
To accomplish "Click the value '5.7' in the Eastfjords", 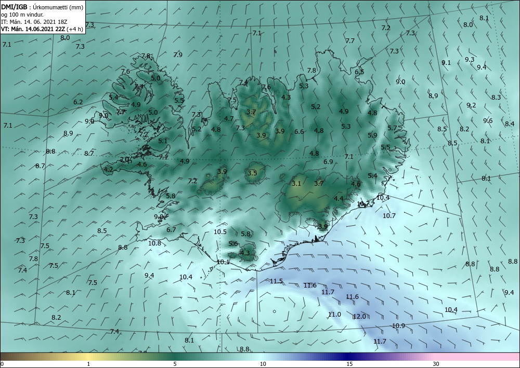I will coord(392,128).
